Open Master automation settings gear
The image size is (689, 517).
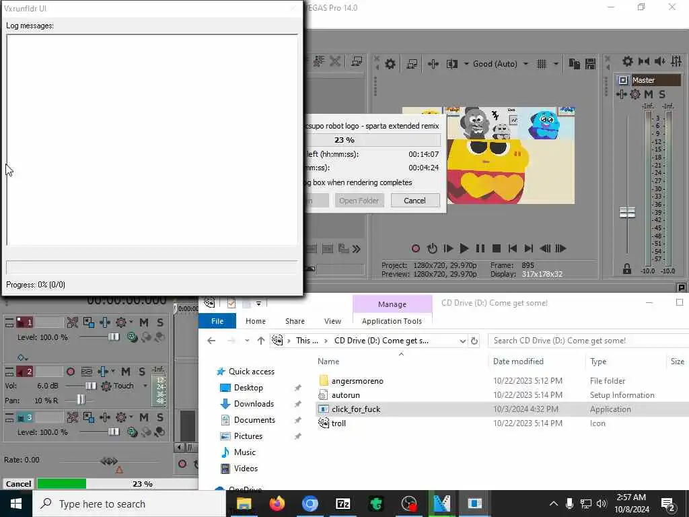tap(635, 94)
